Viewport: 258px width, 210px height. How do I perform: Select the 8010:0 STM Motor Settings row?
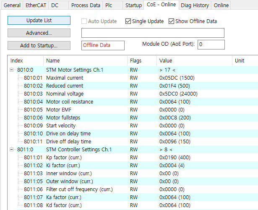click(x=137, y=70)
